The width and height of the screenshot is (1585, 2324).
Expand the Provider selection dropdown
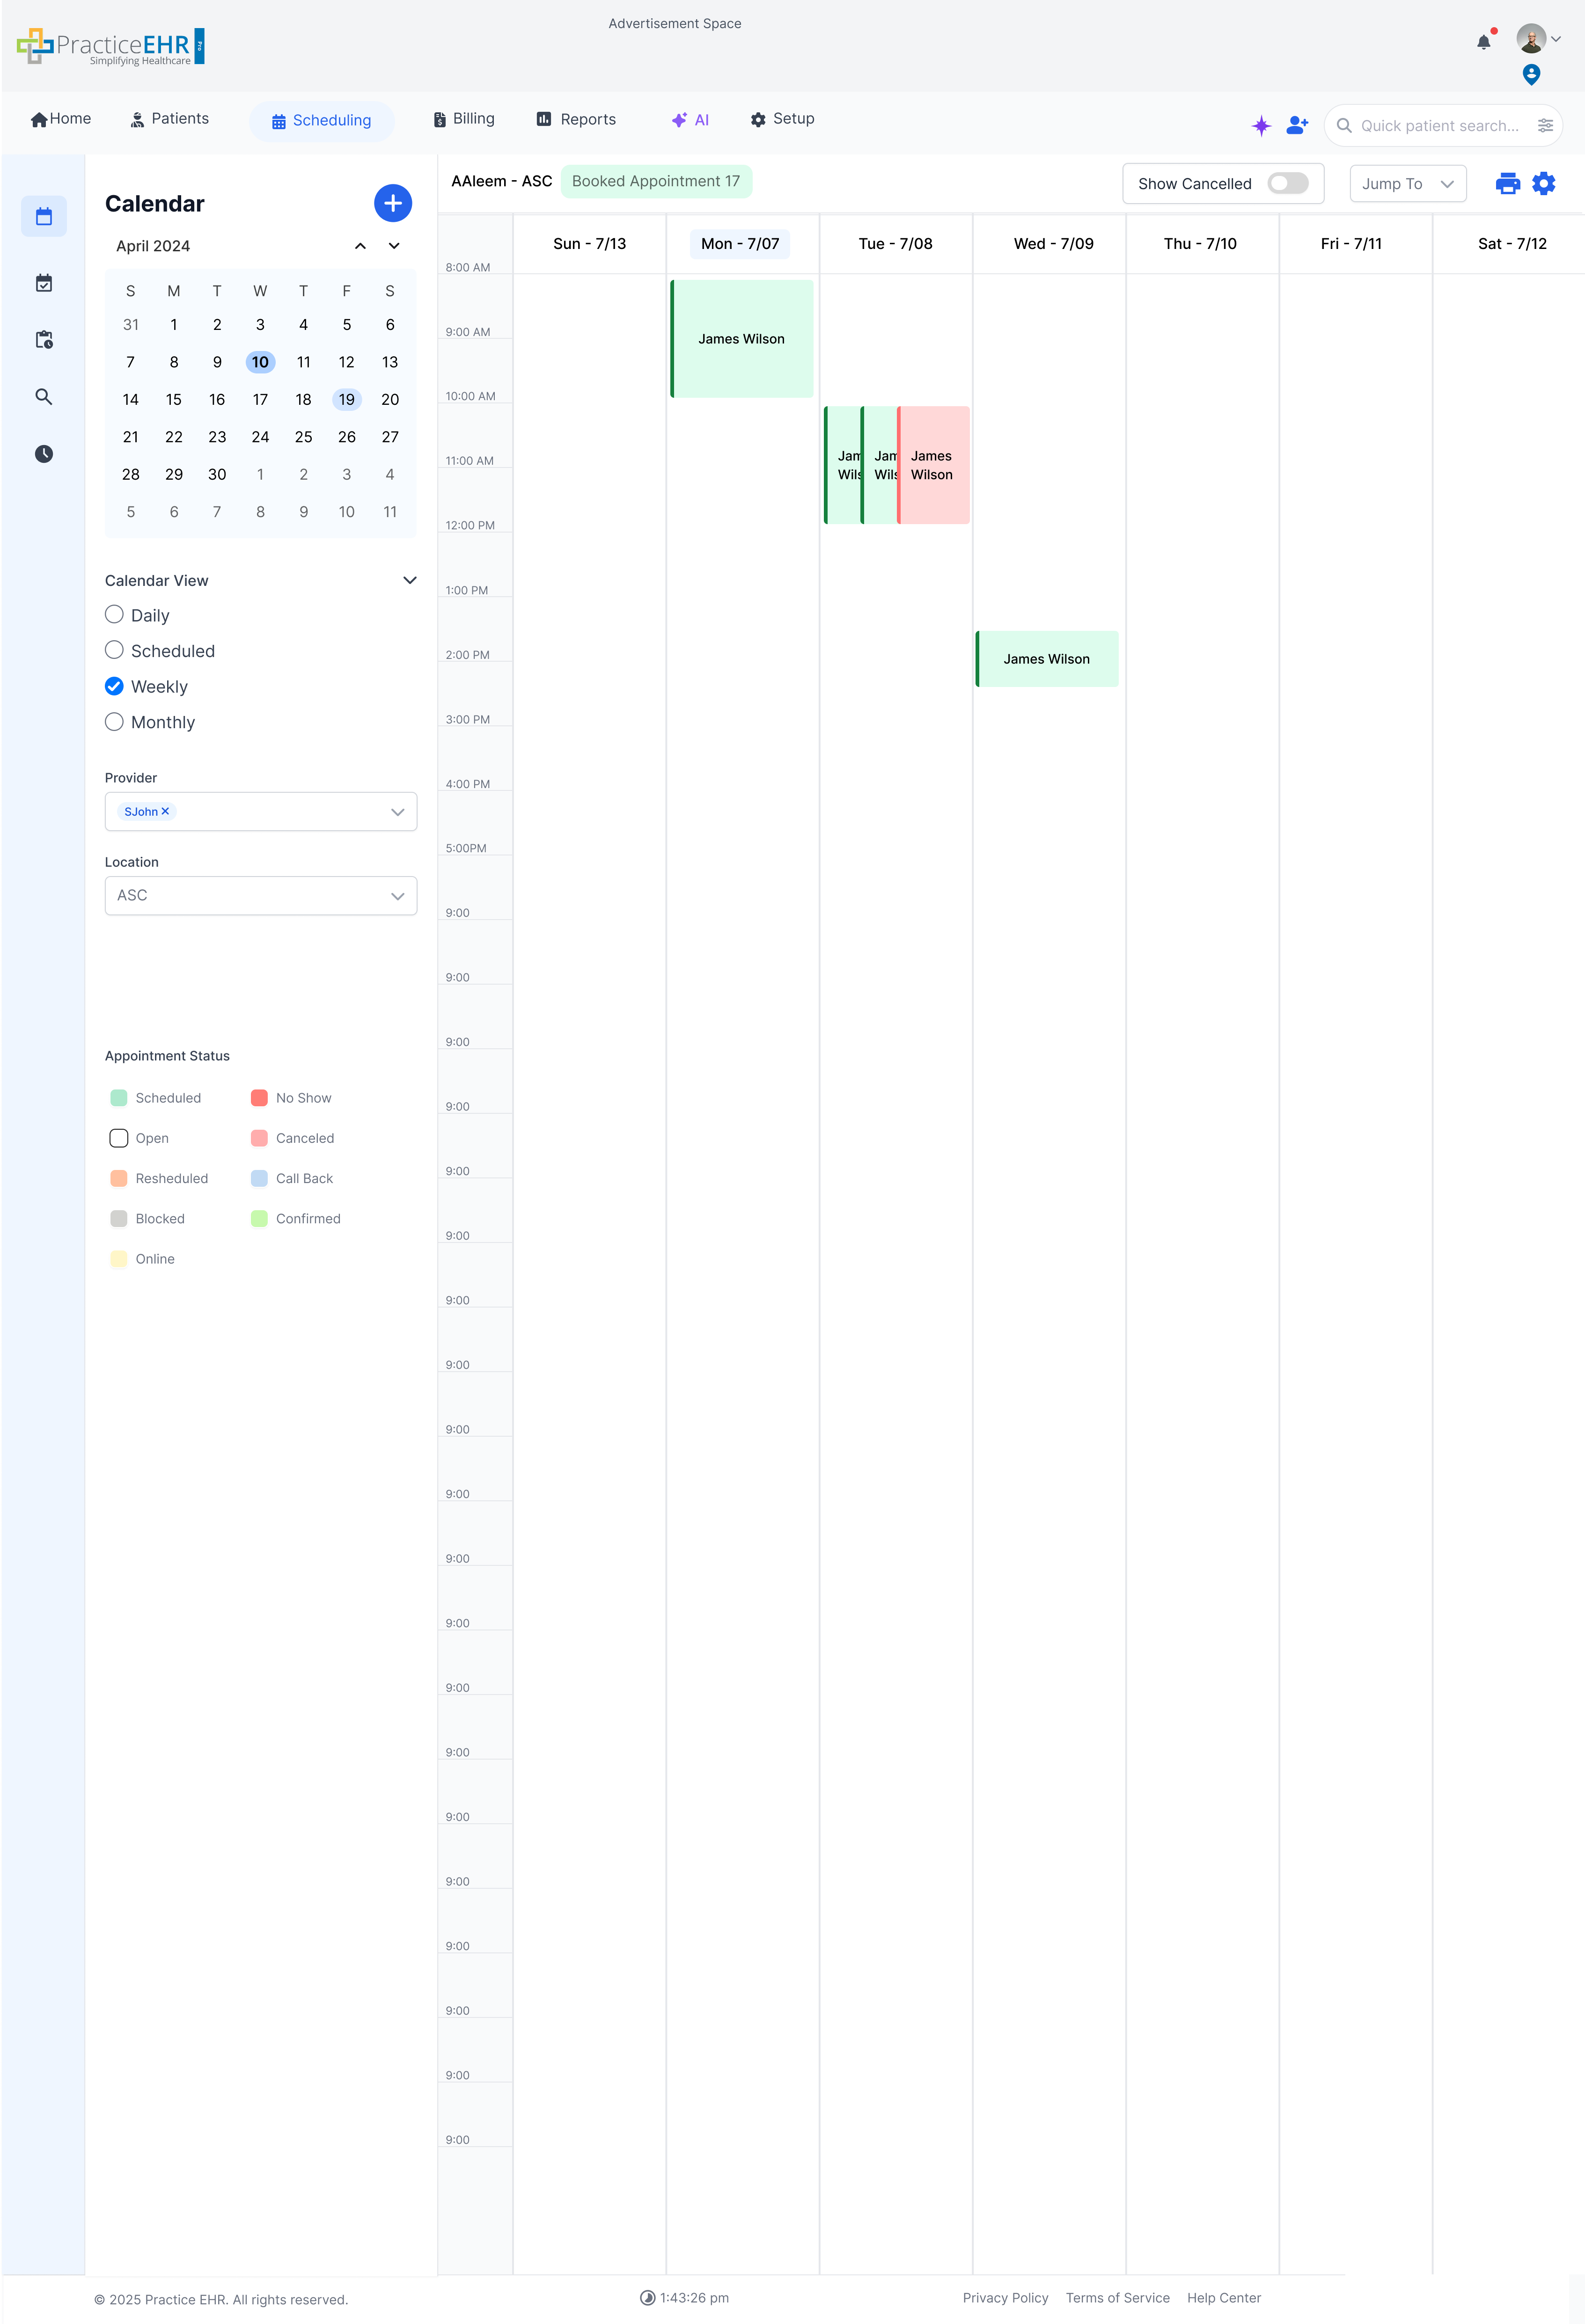point(397,811)
